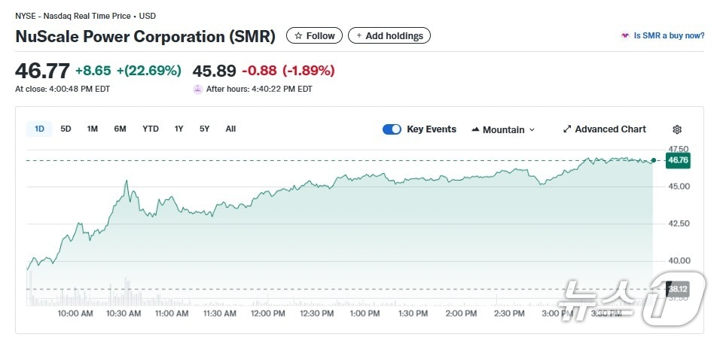Select the 1Y chart range

179,129
